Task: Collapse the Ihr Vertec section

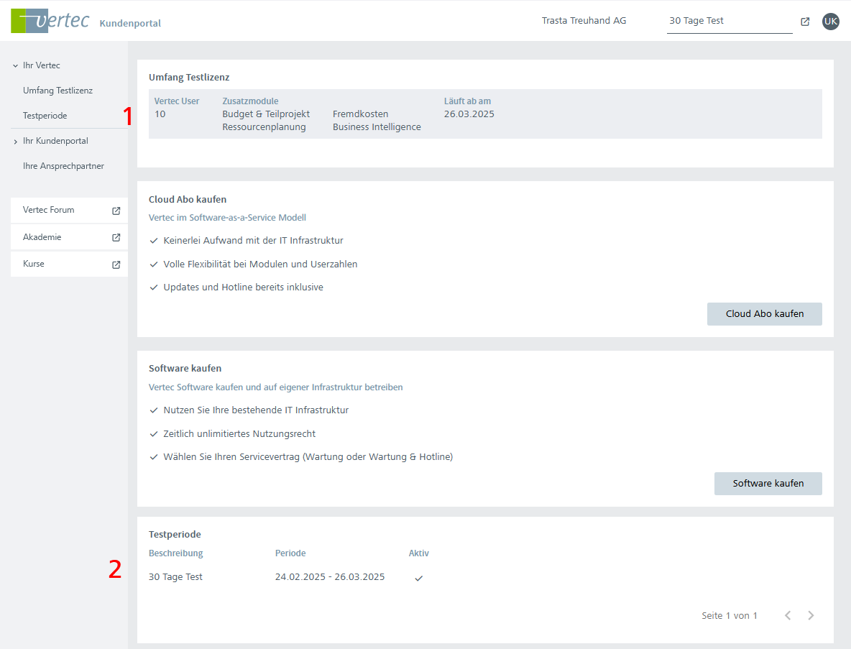Action: click(x=16, y=65)
